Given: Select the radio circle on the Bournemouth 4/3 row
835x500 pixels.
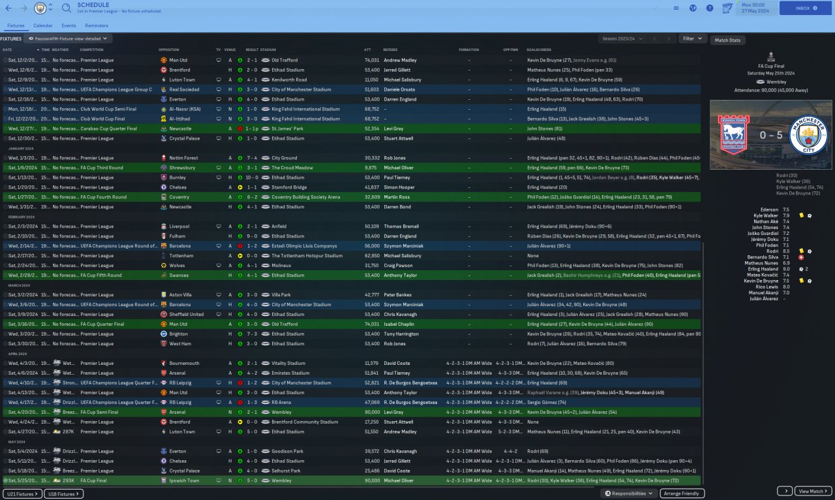Looking at the screenshot, I should [5, 363].
